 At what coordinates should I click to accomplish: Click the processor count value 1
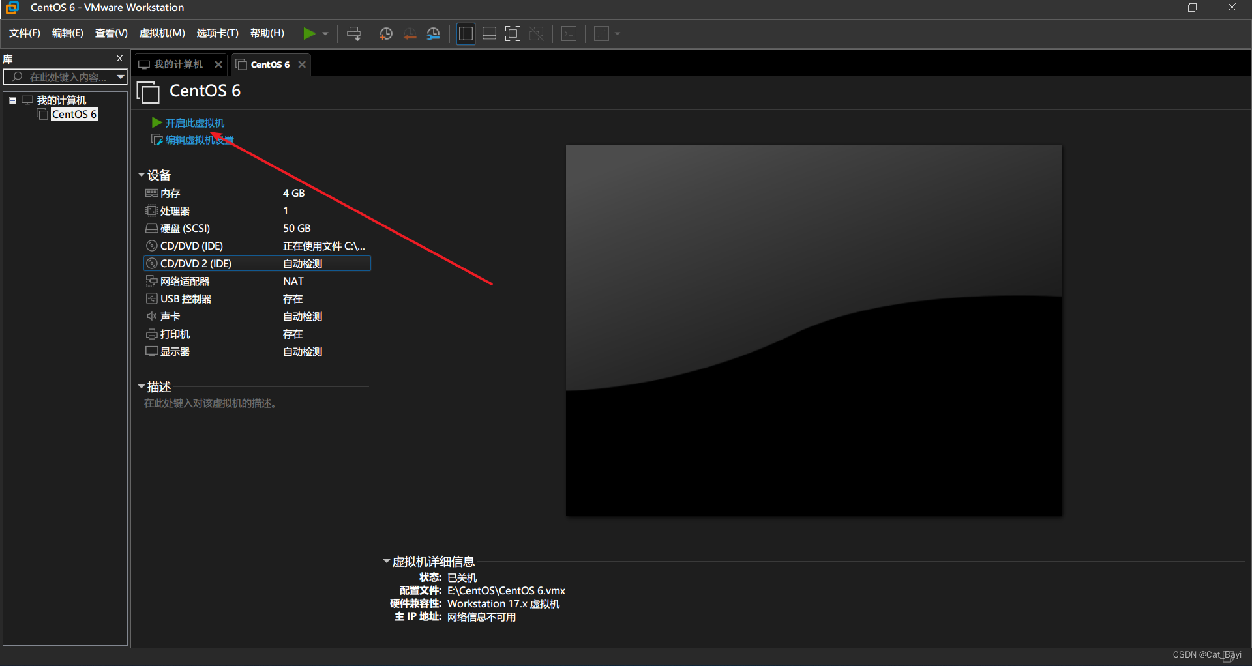point(286,210)
